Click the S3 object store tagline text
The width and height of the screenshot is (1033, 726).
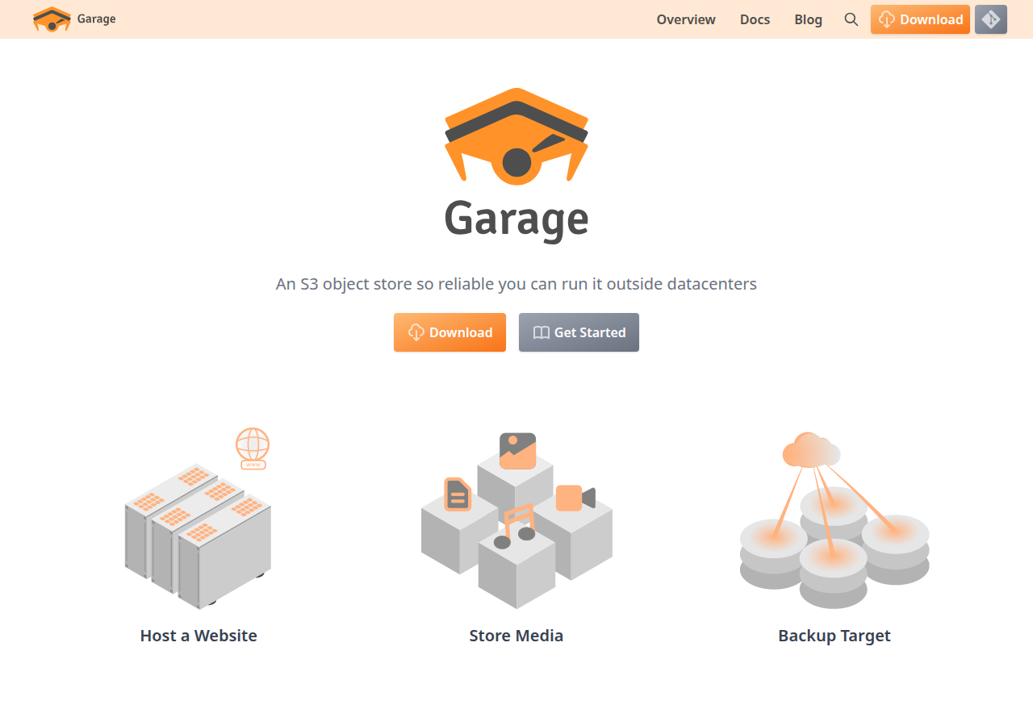[516, 284]
